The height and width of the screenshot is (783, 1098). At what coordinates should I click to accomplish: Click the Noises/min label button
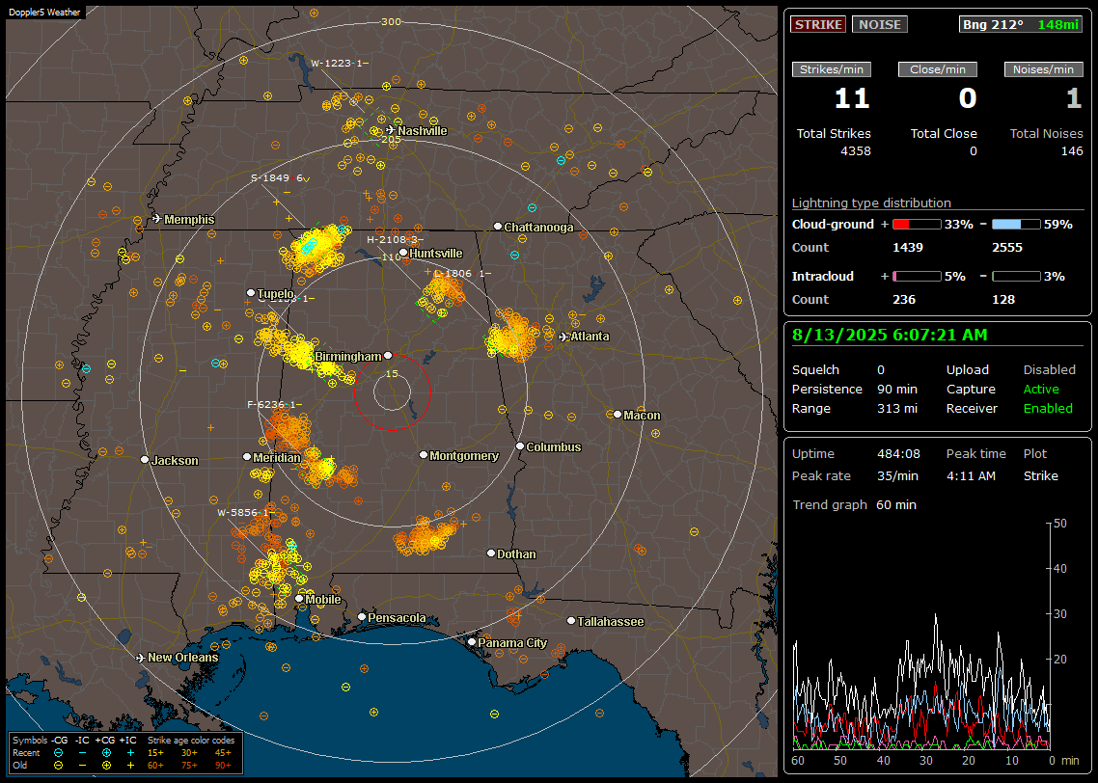tap(1043, 69)
